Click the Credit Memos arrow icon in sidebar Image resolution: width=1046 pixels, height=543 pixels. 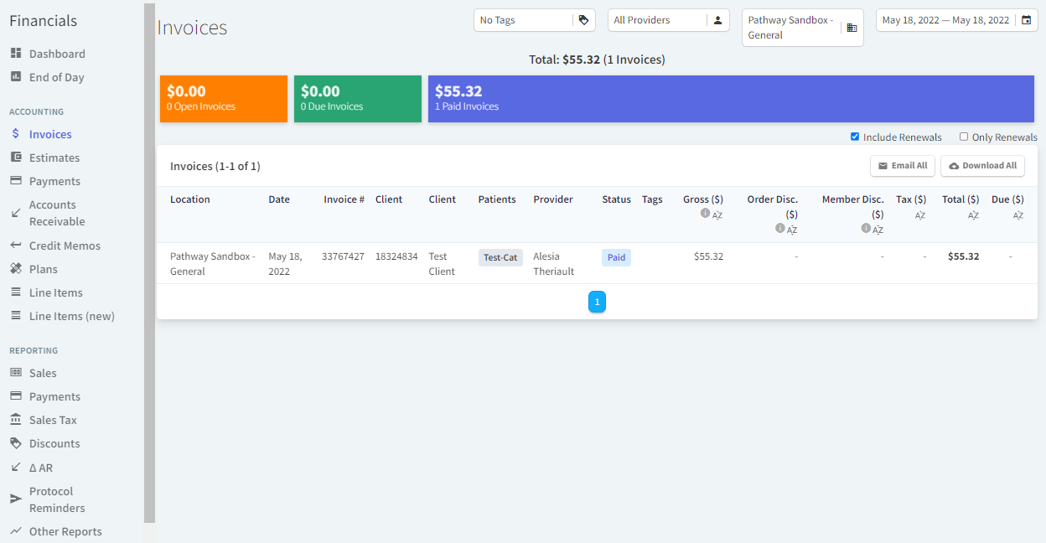(x=18, y=245)
